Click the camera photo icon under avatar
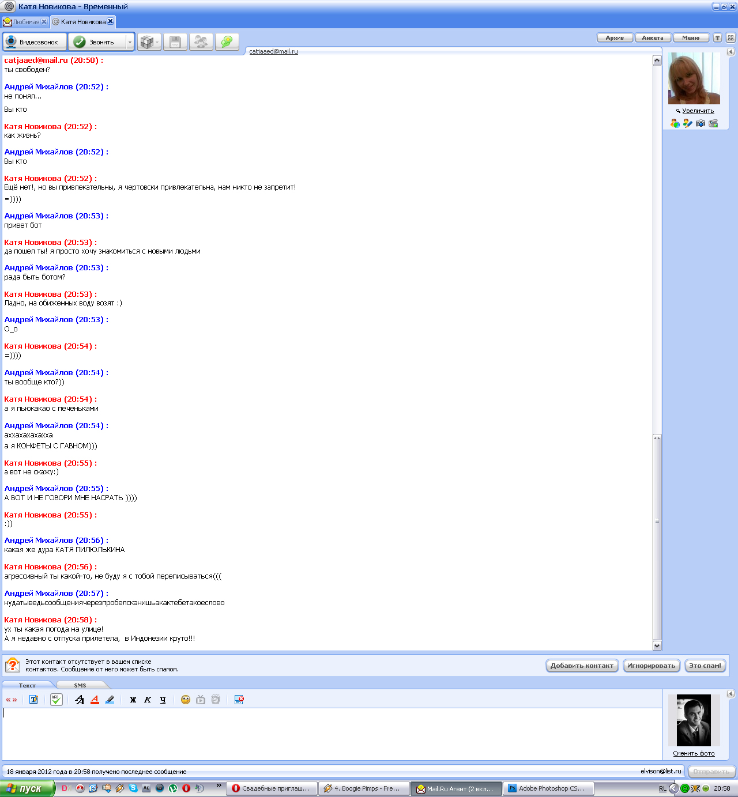This screenshot has height=797, width=738. point(701,123)
